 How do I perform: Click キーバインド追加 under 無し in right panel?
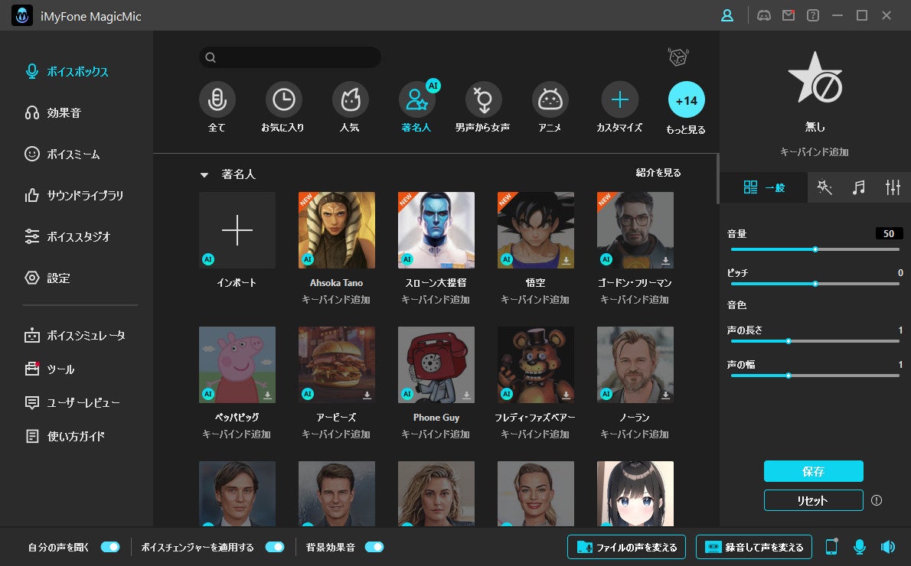tap(814, 152)
